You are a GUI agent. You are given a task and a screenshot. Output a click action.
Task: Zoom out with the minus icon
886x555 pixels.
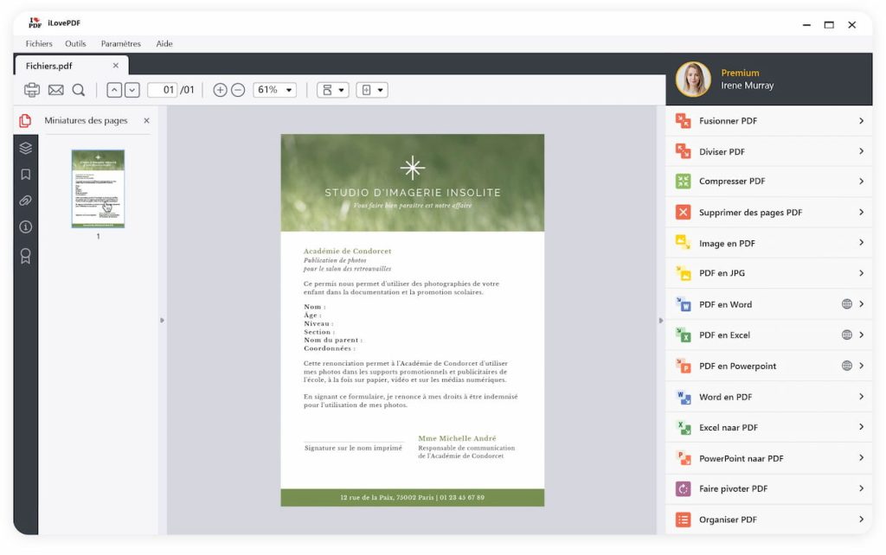point(238,90)
